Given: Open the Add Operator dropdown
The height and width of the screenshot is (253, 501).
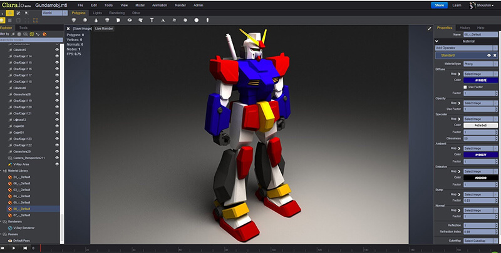Looking at the screenshot, I should point(466,48).
